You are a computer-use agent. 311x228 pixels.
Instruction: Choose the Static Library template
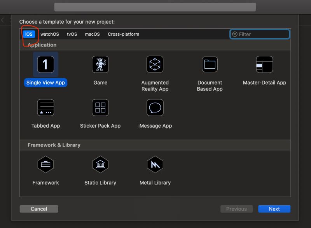tap(100, 164)
